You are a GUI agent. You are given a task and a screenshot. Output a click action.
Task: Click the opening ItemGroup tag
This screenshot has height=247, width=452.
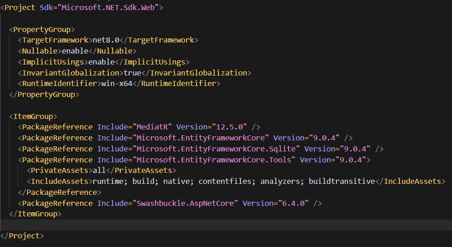(x=33, y=117)
